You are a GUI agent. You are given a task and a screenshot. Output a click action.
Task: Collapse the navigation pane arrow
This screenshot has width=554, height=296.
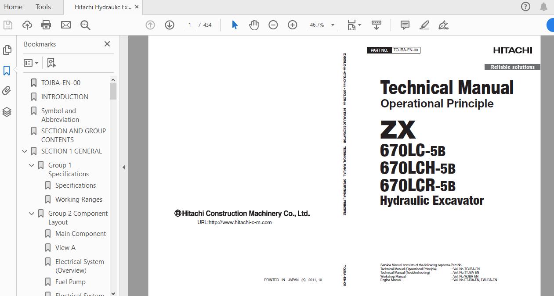click(124, 167)
